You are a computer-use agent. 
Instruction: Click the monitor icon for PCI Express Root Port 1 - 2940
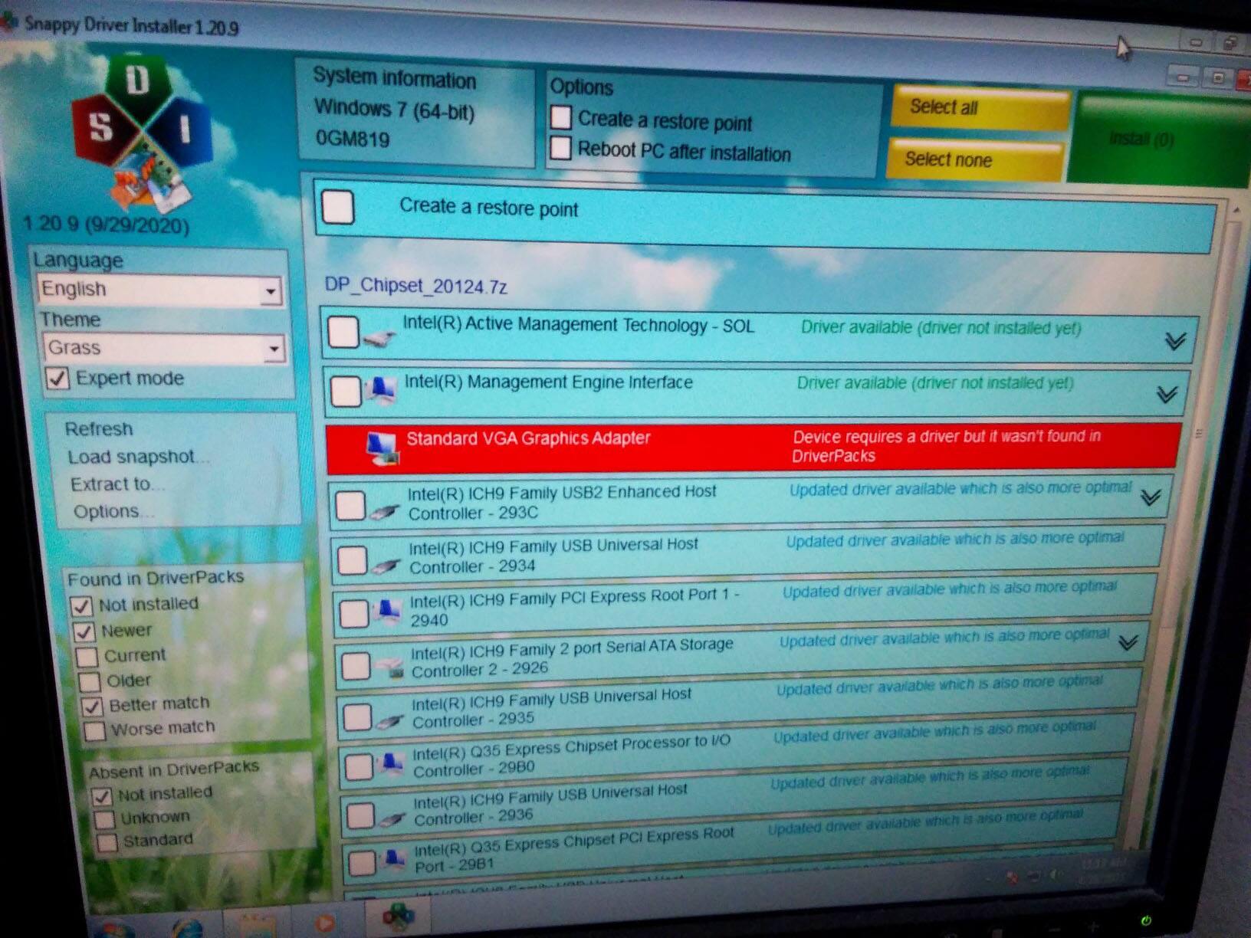(x=388, y=611)
